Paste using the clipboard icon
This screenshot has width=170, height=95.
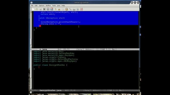point(67,9)
